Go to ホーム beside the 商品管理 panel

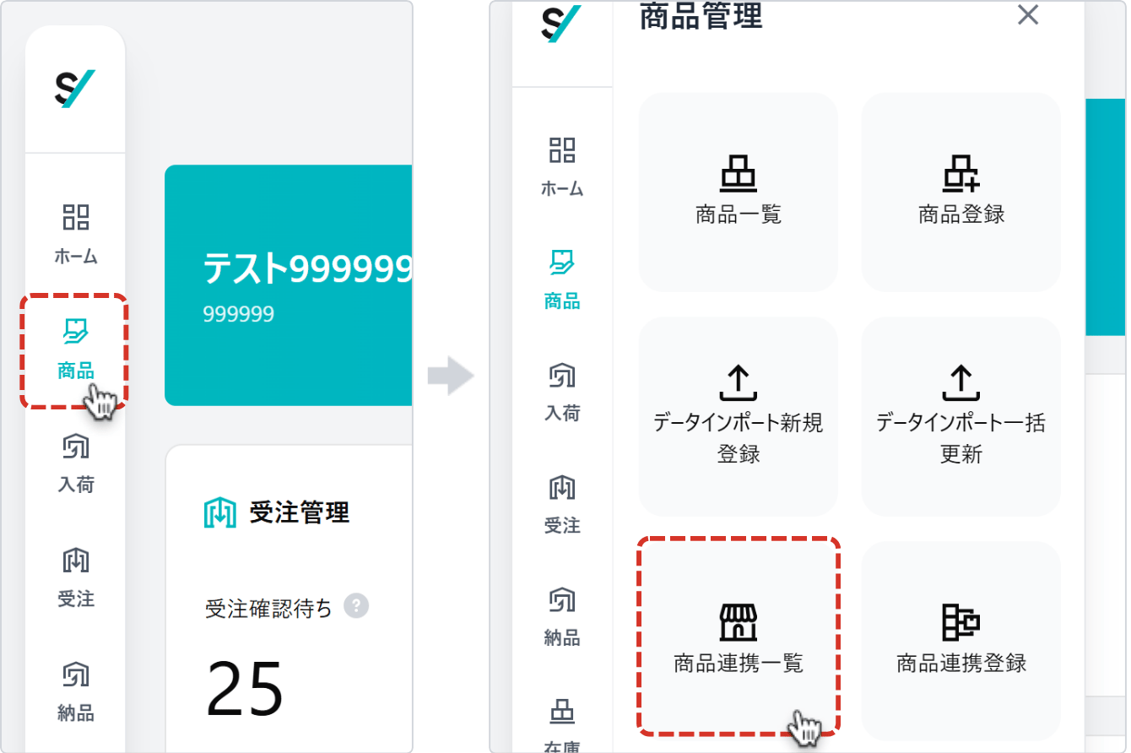pos(562,165)
